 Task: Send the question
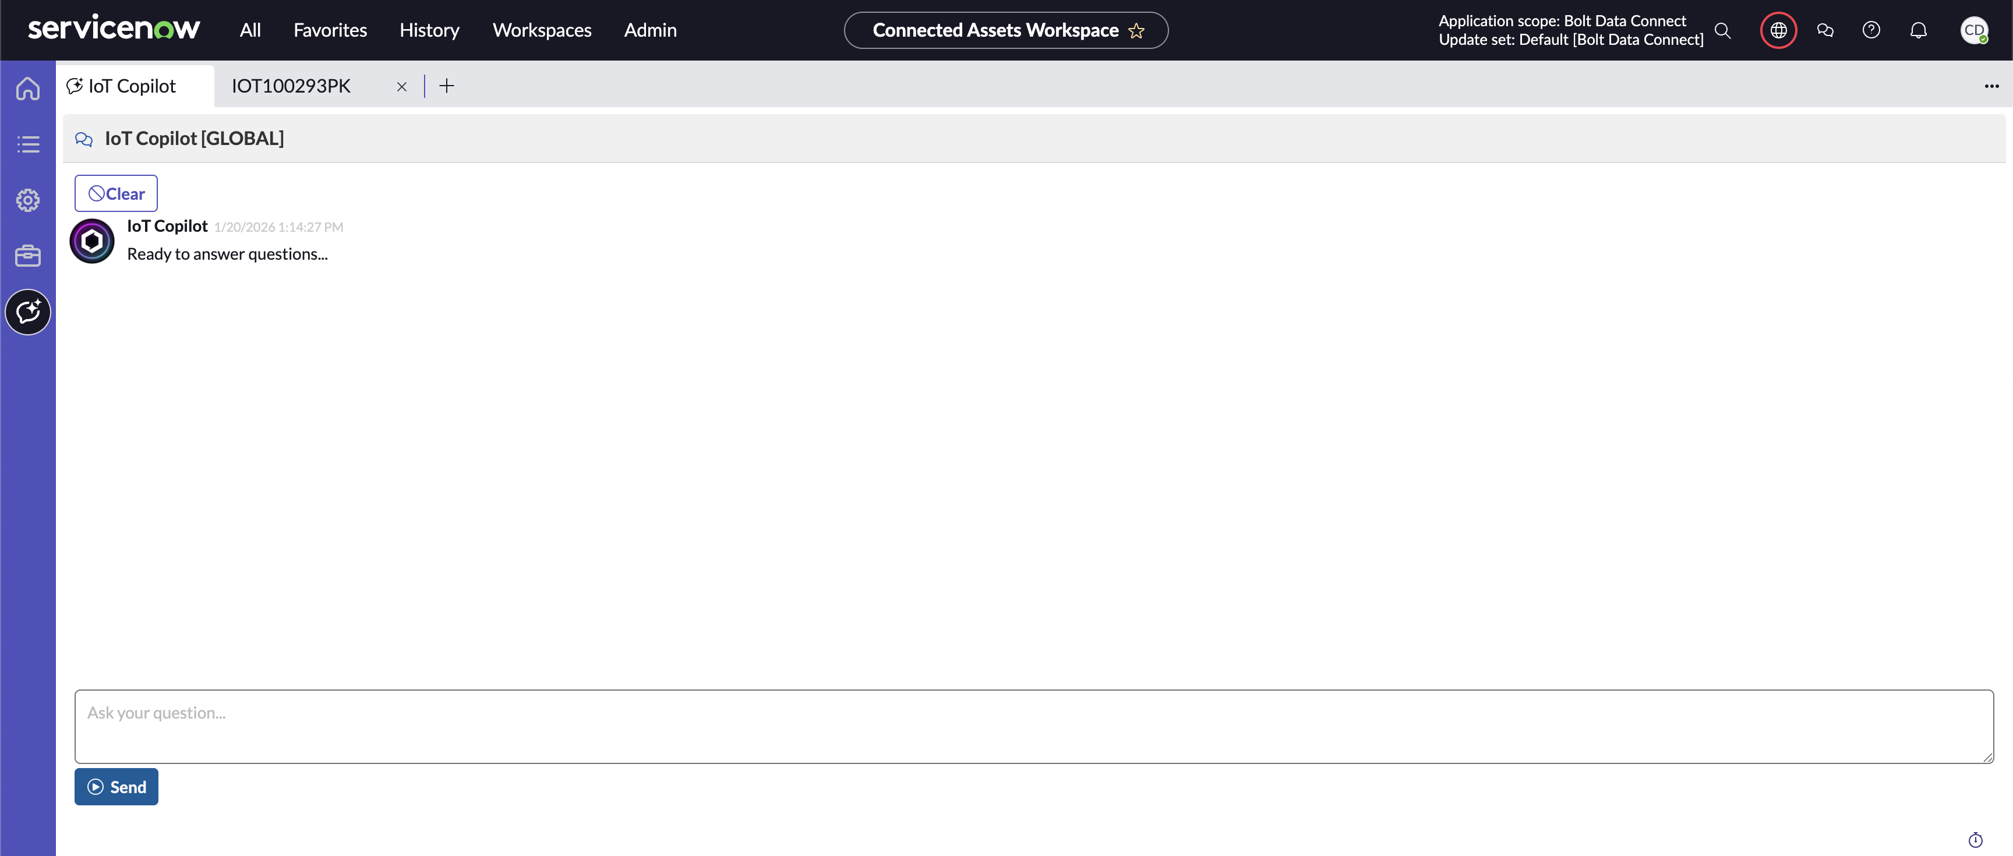(x=116, y=787)
